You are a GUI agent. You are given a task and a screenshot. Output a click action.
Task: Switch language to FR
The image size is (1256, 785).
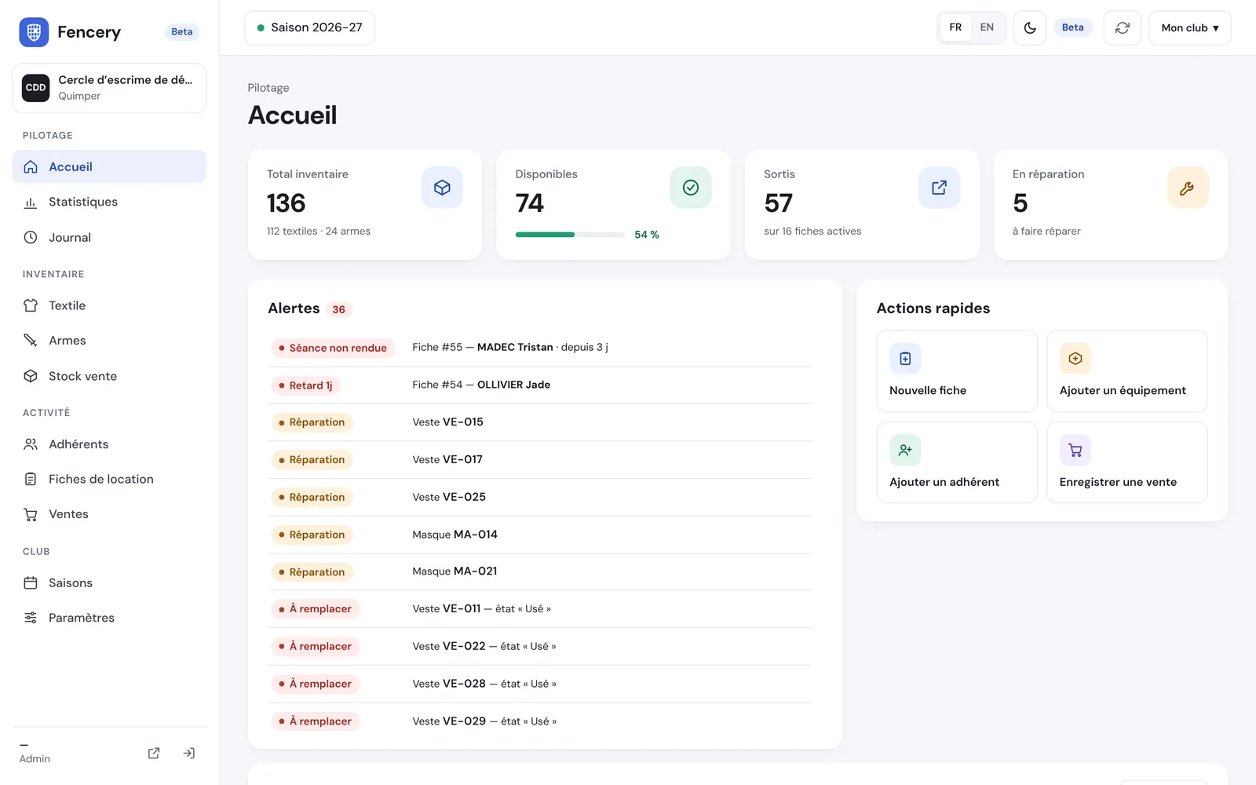pyautogui.click(x=955, y=27)
